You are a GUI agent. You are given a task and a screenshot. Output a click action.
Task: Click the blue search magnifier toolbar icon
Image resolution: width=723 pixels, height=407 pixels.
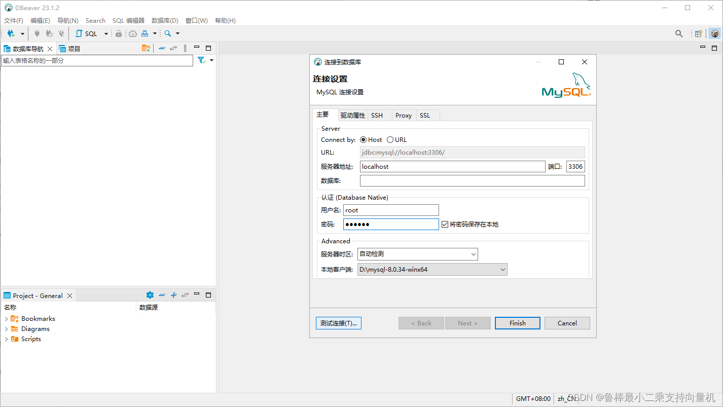coord(168,33)
